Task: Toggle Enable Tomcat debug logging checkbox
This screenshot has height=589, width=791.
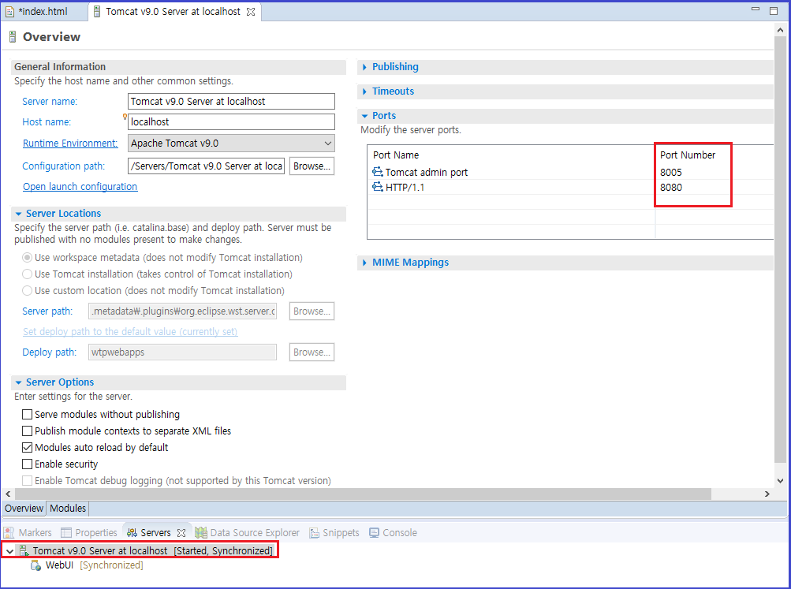Action: tap(28, 480)
